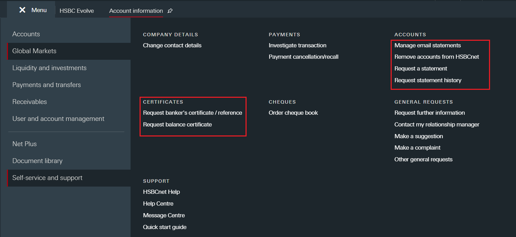Open Investigate transaction link
Viewport: 516px width, 237px height.
(x=297, y=45)
